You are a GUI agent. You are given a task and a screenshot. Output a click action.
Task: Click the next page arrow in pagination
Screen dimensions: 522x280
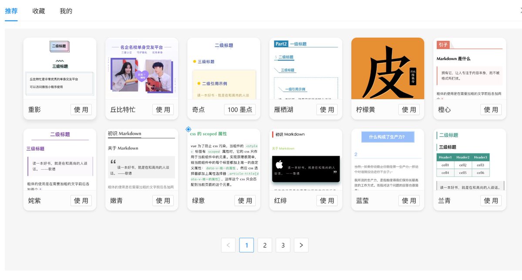click(301, 245)
